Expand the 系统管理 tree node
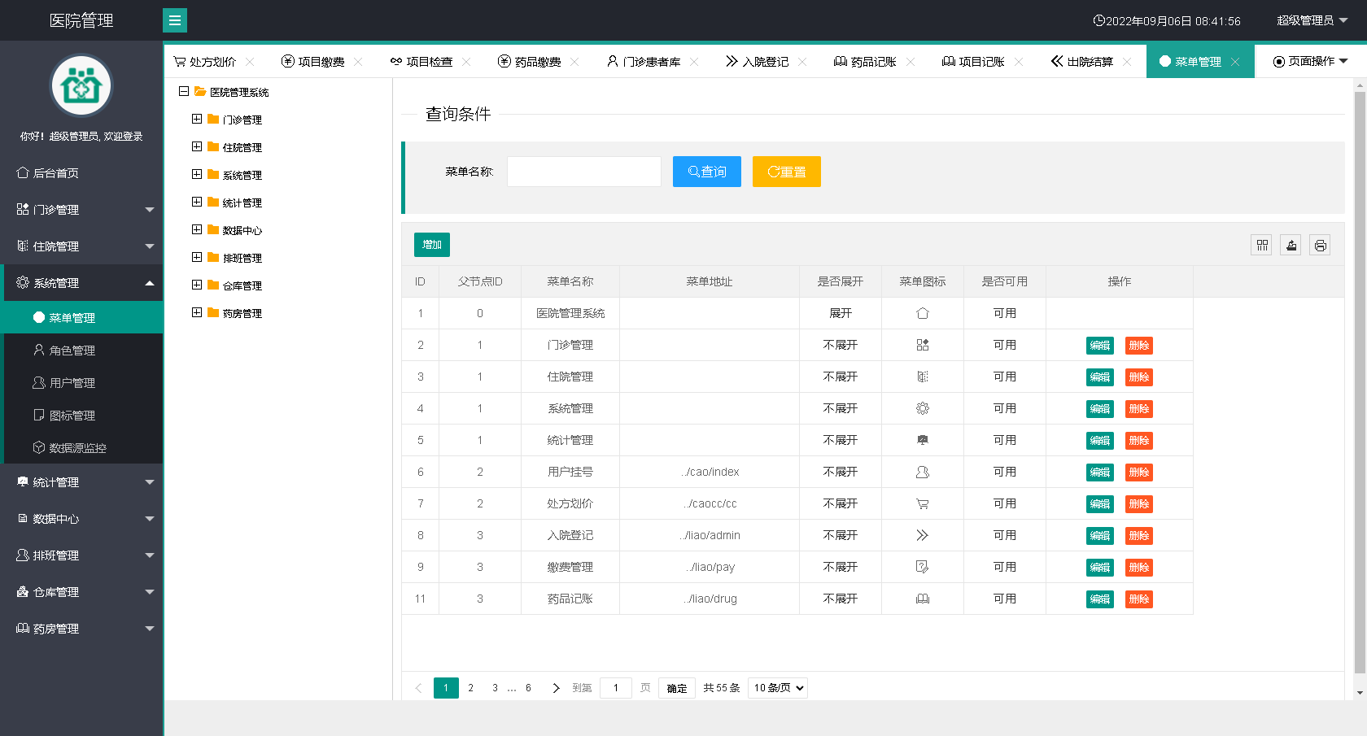1367x736 pixels. tap(197, 174)
